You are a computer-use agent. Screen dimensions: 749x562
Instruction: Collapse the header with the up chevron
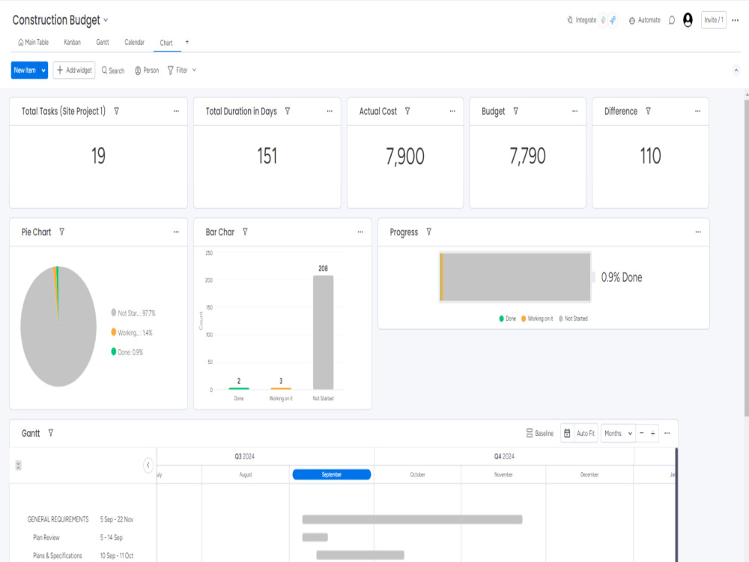(x=736, y=70)
